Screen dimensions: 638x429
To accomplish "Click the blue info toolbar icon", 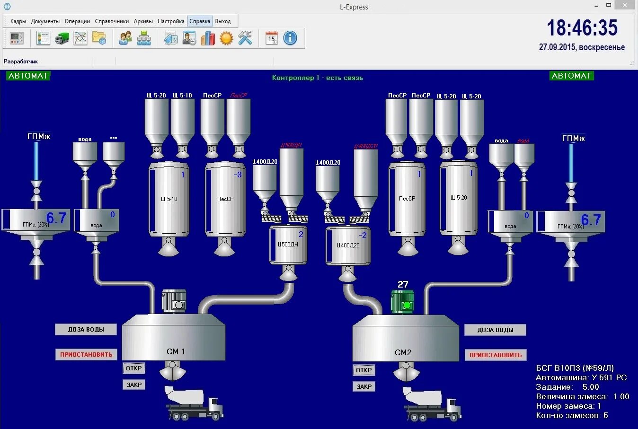I will pyautogui.click(x=290, y=38).
